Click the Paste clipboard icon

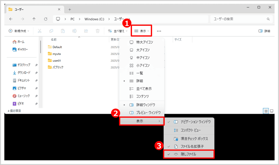tap(63, 31)
